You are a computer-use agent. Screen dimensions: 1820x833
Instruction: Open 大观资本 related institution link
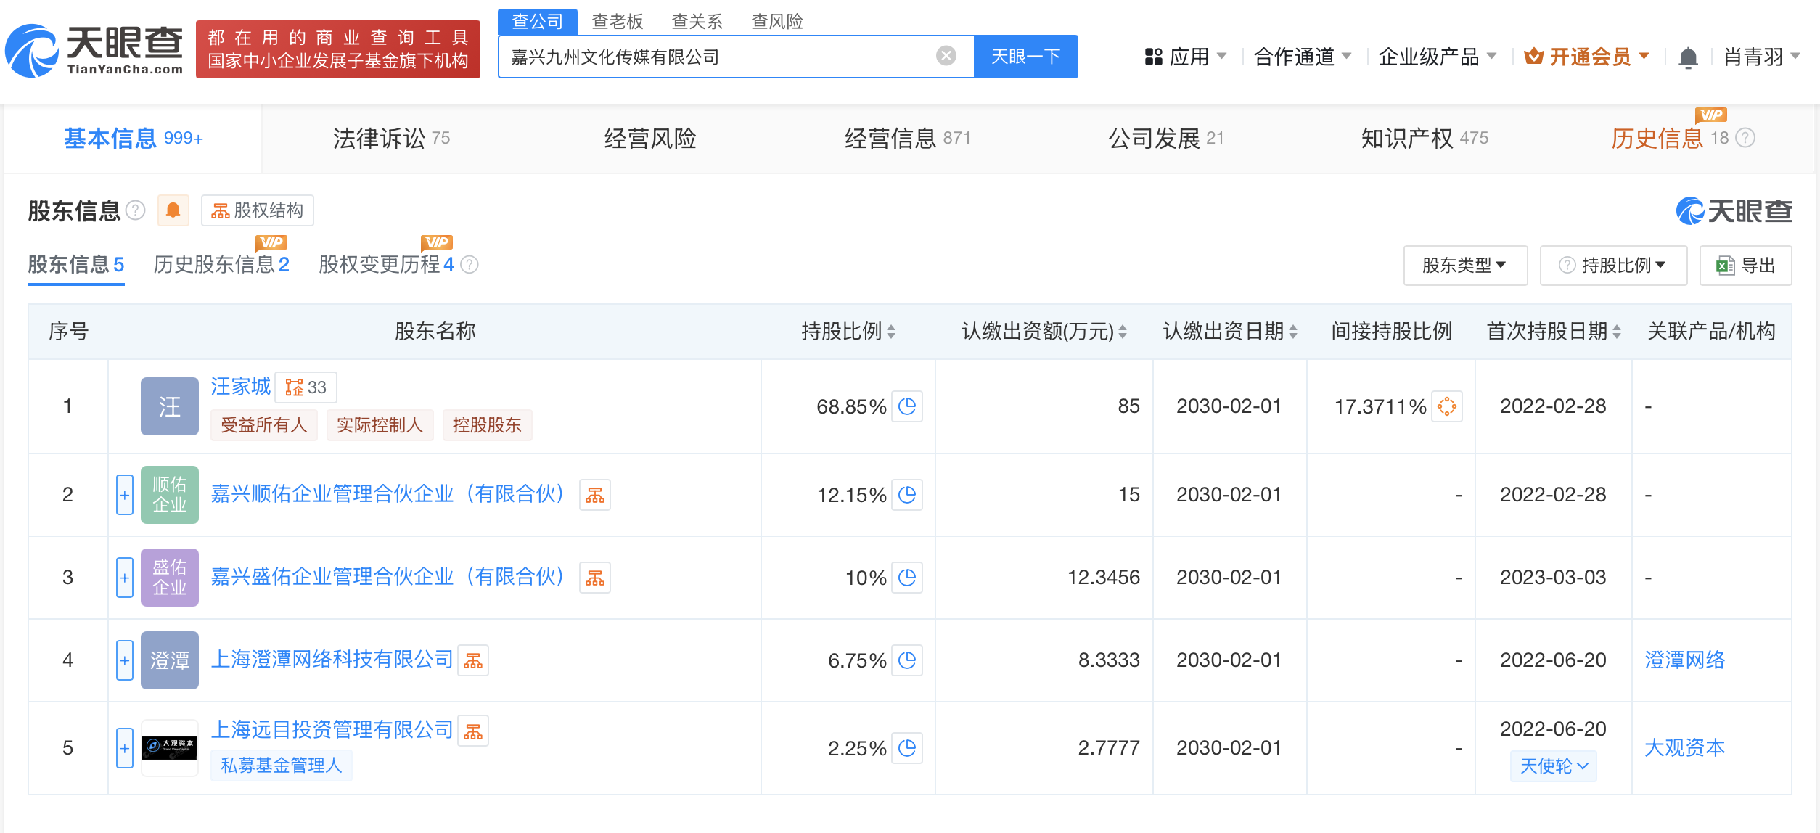(x=1684, y=748)
